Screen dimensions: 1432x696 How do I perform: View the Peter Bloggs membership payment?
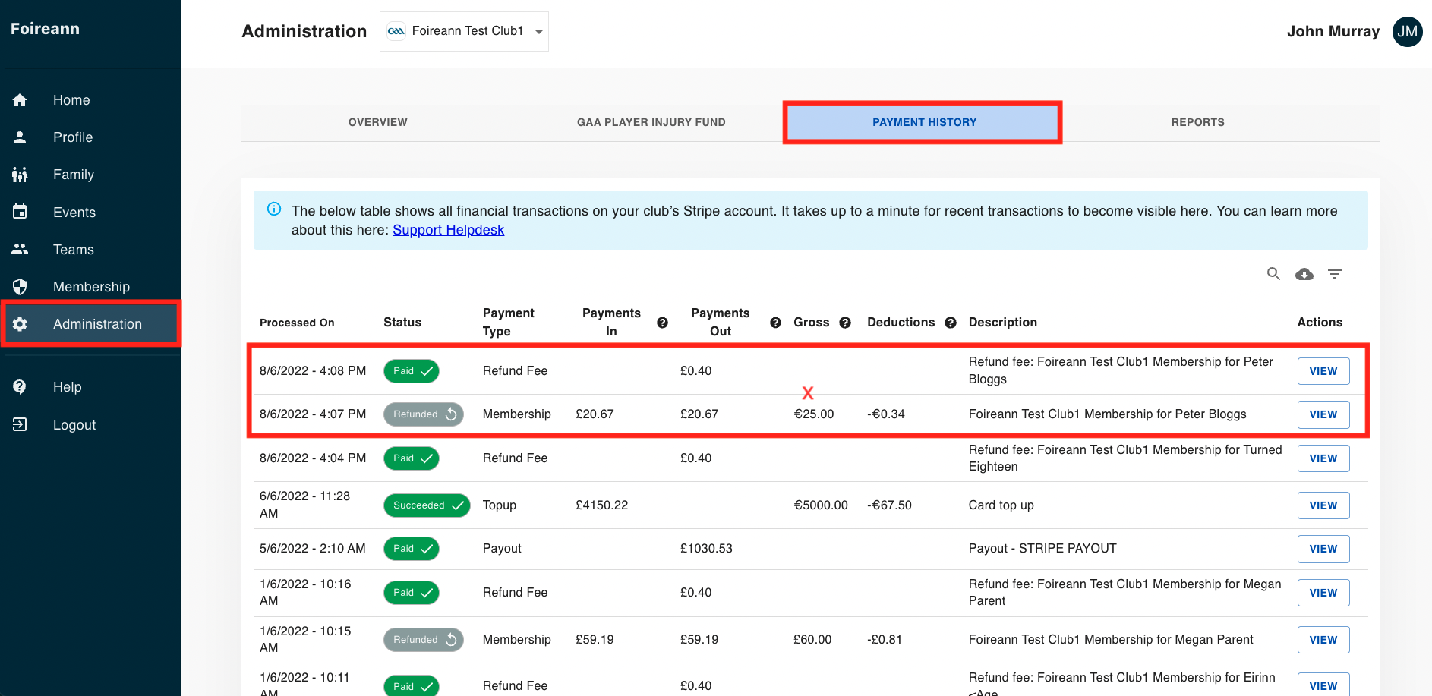point(1323,414)
